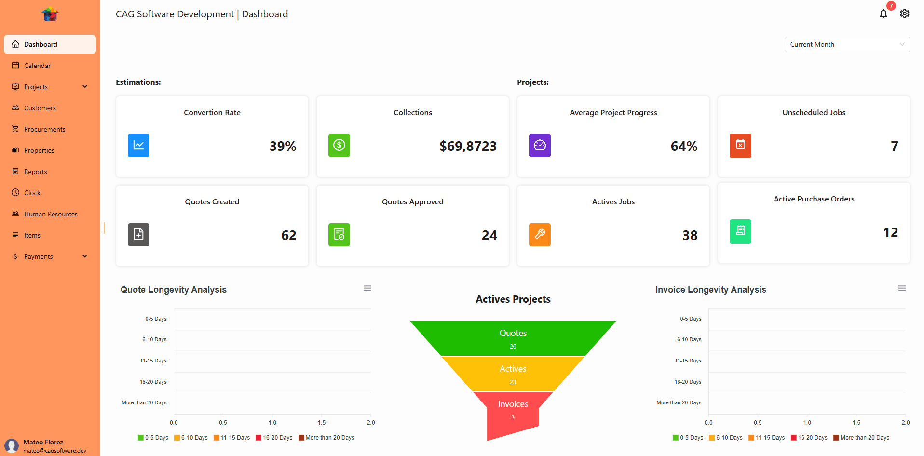Open the Calendar section from the sidebar

[37, 65]
